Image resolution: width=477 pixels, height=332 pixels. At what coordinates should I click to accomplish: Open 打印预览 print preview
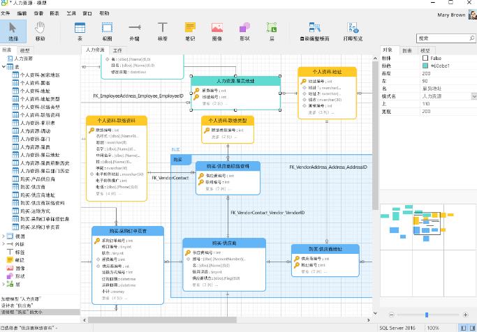pyautogui.click(x=353, y=31)
